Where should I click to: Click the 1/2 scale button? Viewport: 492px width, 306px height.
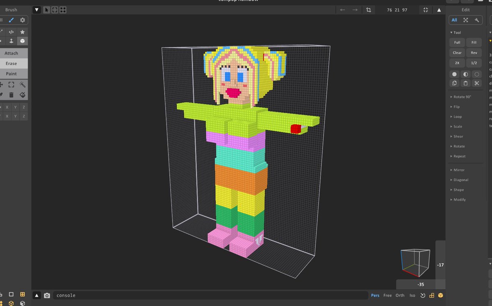tap(474, 63)
